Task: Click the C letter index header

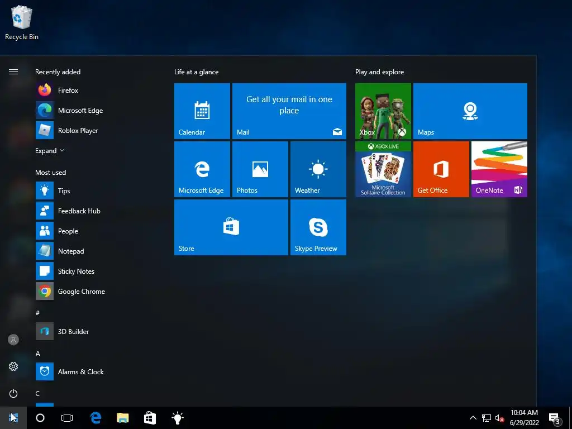Action: coord(37,393)
